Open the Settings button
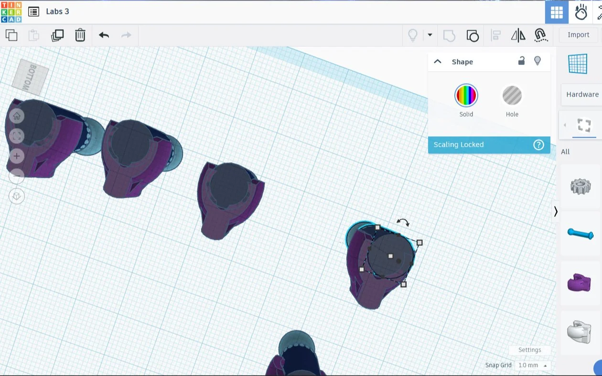This screenshot has width=602, height=376. click(529, 350)
